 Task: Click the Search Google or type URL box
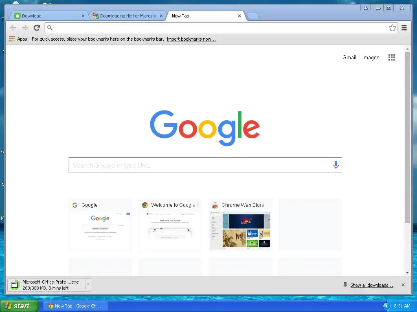coord(205,165)
